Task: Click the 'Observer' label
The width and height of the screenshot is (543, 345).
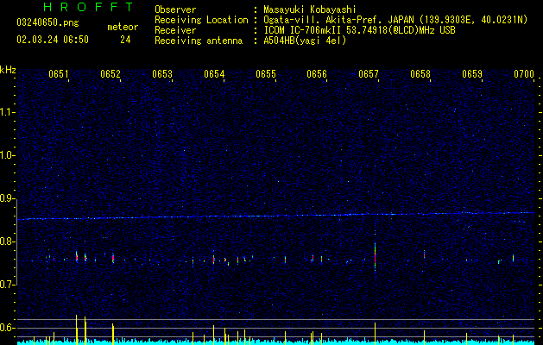Action: [x=175, y=9]
